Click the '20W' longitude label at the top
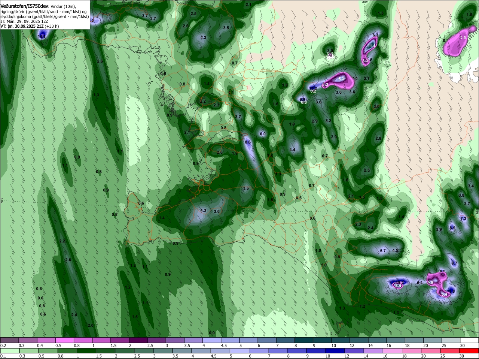This screenshot has width=479, height=359. tap(364, 2)
